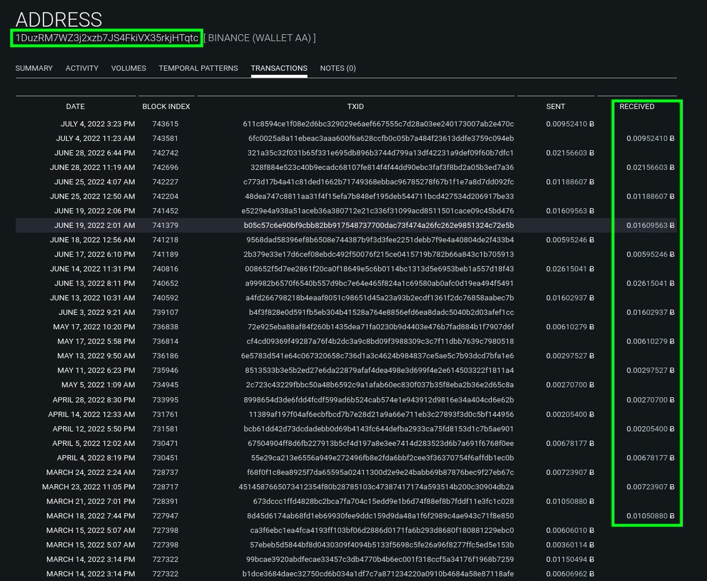Open transaction starting 008652f5d7ee2861

(380, 269)
